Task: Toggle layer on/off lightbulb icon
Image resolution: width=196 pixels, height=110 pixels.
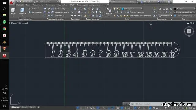Action: [x=114, y=9]
